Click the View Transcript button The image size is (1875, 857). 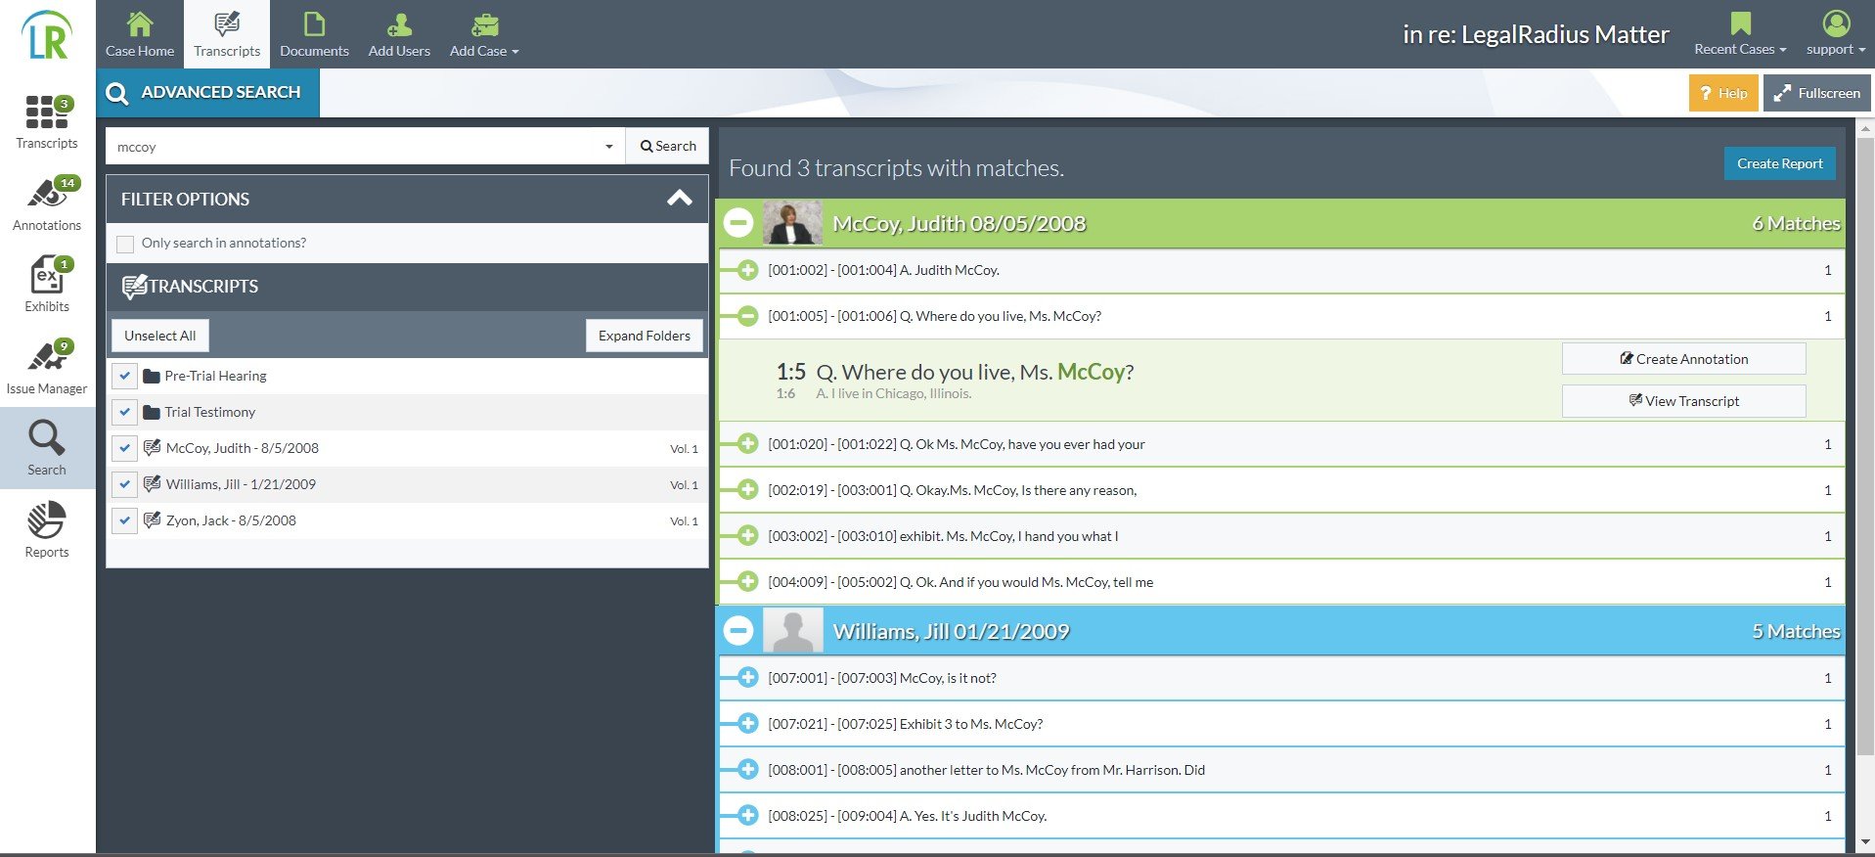pyautogui.click(x=1683, y=401)
